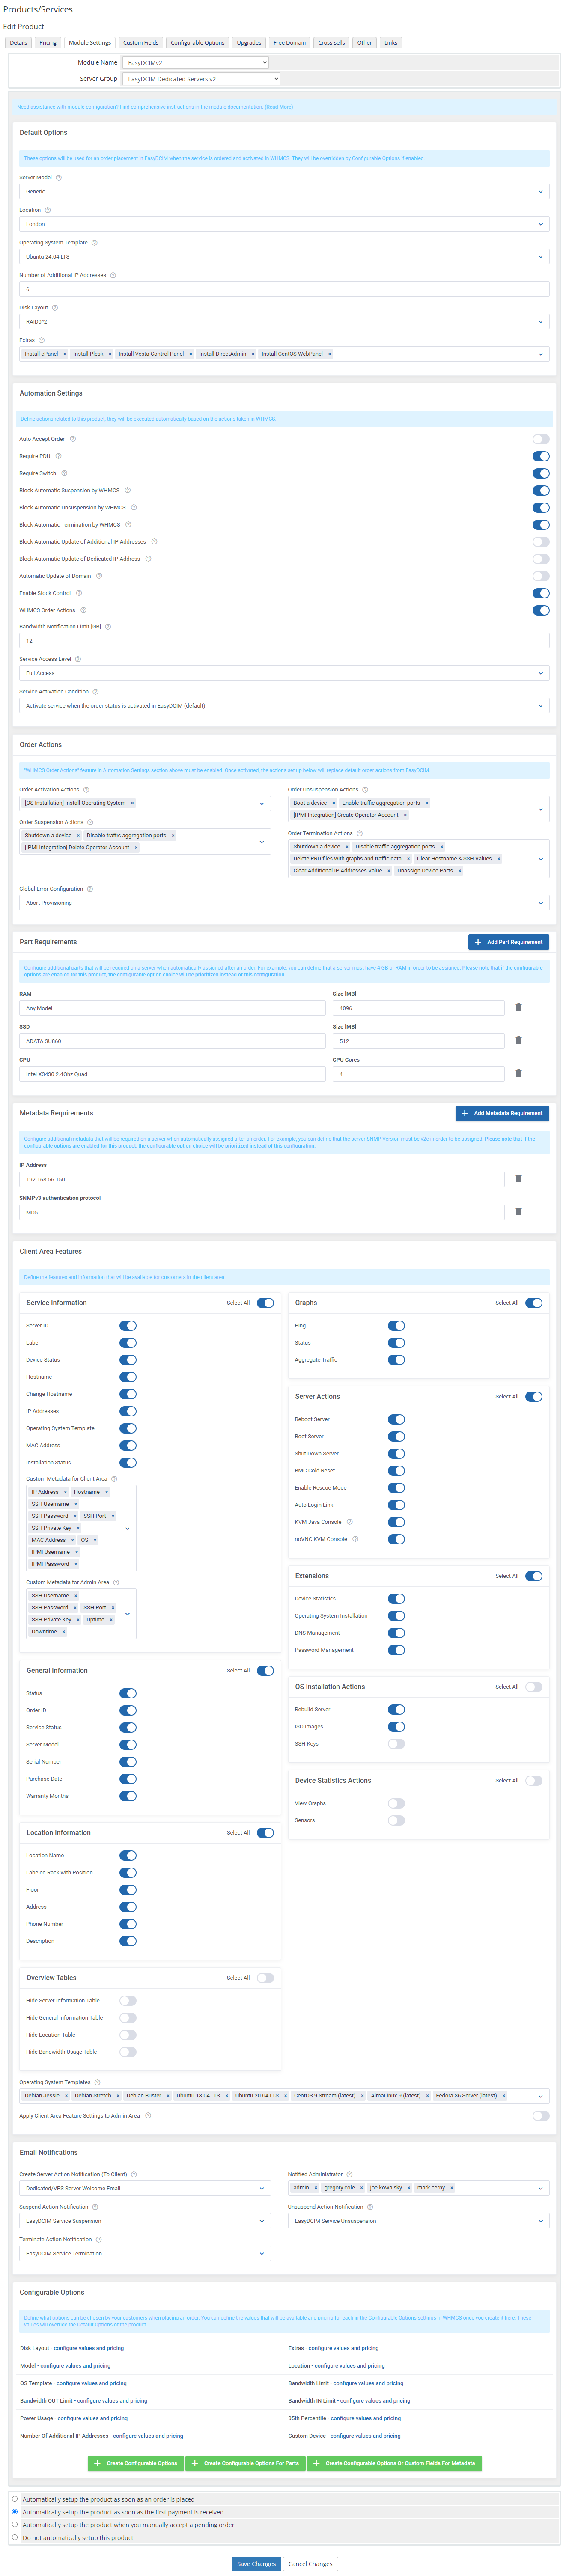
Task: Remove the SSH Username tag from Client Area metadata
Action: click(76, 1504)
